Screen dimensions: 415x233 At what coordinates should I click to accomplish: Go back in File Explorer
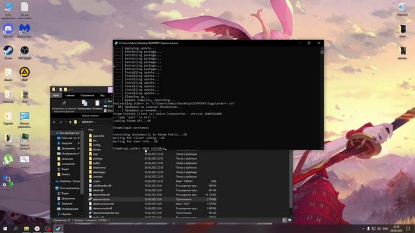coord(54,122)
